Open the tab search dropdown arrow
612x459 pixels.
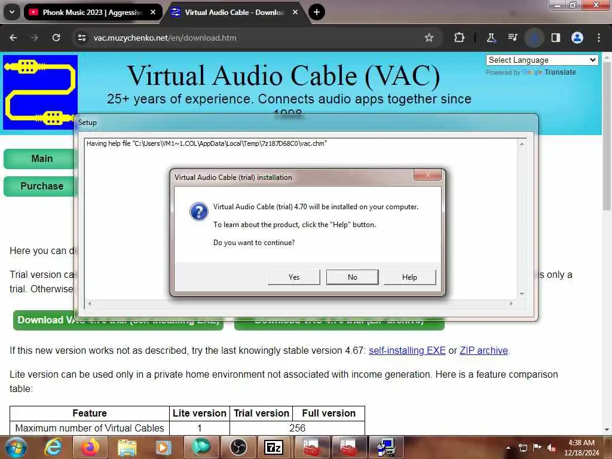click(x=12, y=13)
